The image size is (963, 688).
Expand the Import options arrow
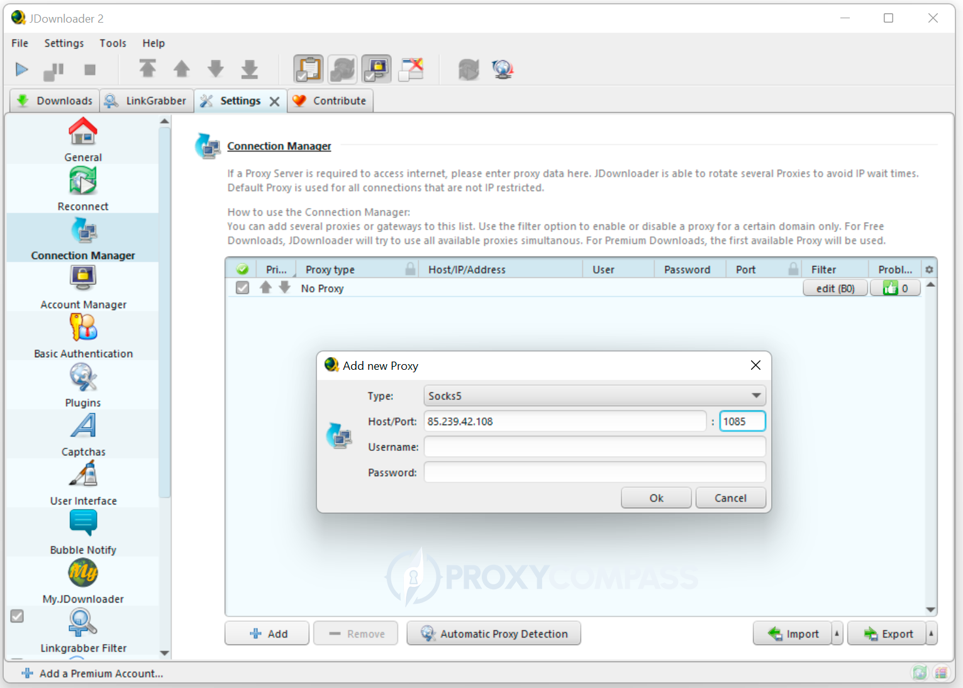pos(837,633)
